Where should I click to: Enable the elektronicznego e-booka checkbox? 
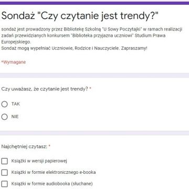coord(4,173)
